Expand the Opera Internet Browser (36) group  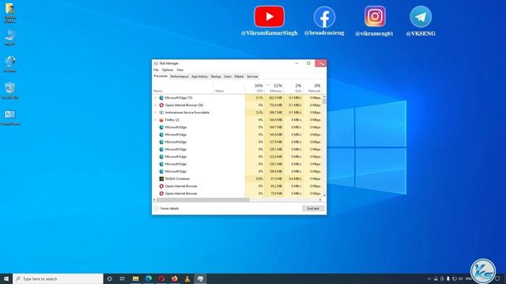(x=155, y=105)
